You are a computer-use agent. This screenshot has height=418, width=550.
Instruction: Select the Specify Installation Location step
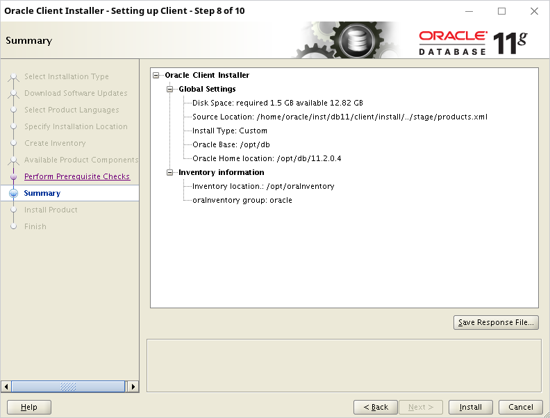point(76,126)
